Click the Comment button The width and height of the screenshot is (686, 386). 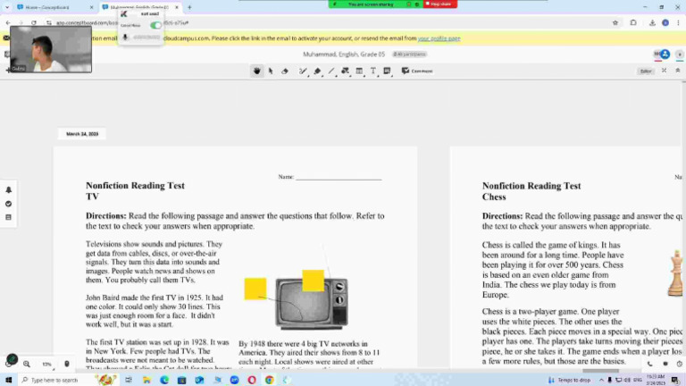click(x=417, y=71)
